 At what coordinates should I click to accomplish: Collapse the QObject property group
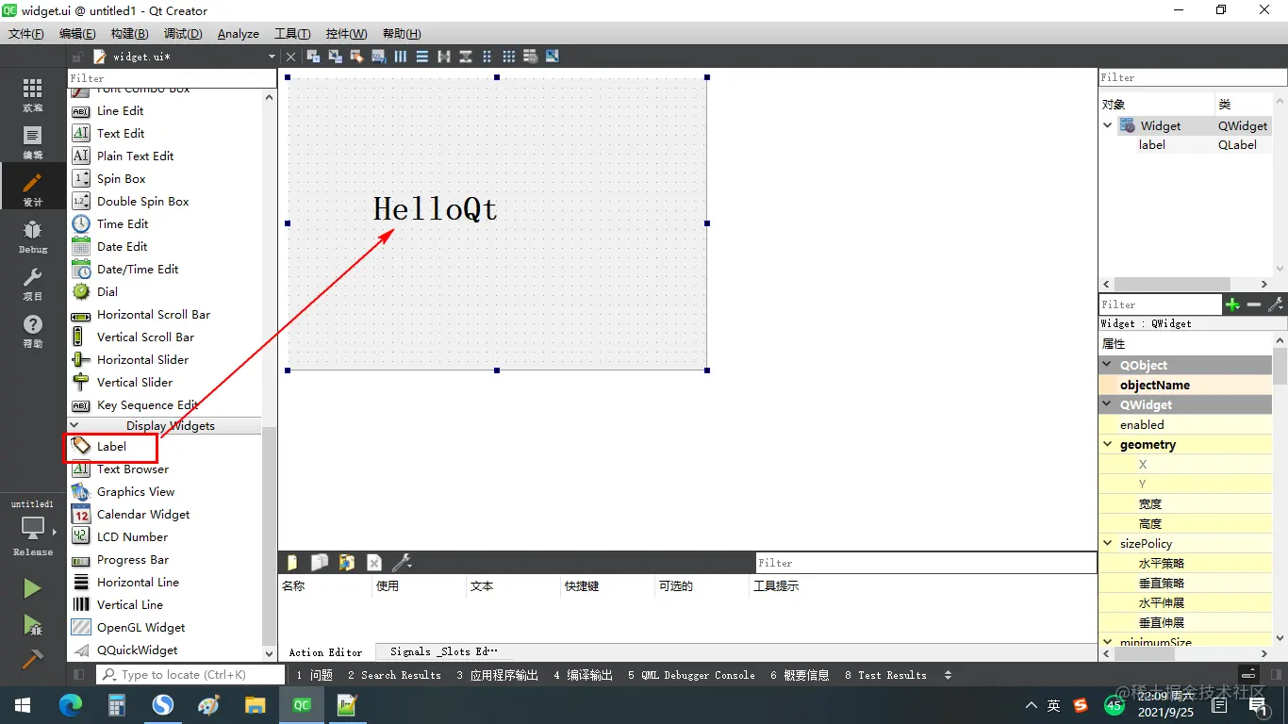point(1108,365)
